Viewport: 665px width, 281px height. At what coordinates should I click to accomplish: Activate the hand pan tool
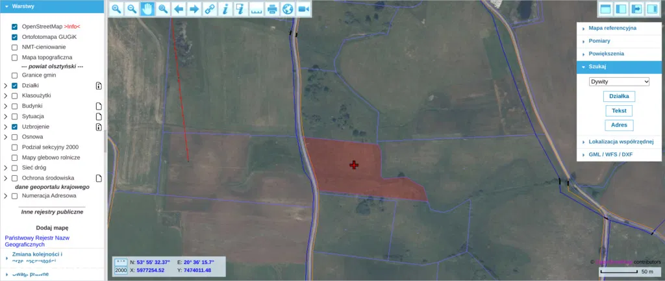[x=147, y=9]
